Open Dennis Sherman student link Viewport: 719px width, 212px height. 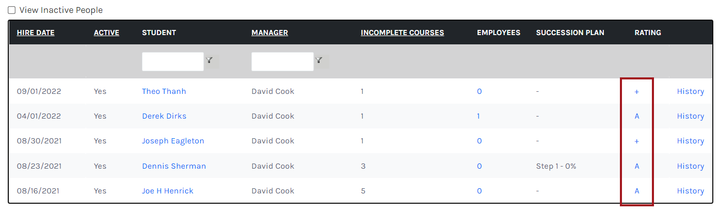tap(174, 166)
